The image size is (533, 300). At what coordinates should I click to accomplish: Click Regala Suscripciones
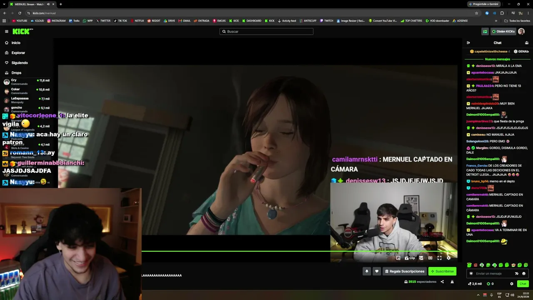point(404,271)
